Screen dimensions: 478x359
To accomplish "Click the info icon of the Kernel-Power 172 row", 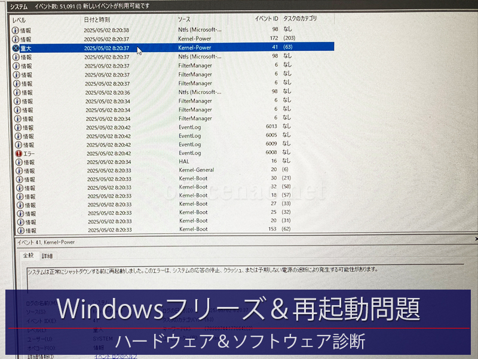I will pos(16,39).
